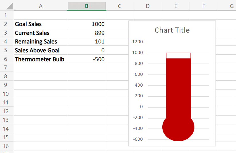Select column F header
Image resolution: width=236 pixels, height=153 pixels.
pos(204,6)
